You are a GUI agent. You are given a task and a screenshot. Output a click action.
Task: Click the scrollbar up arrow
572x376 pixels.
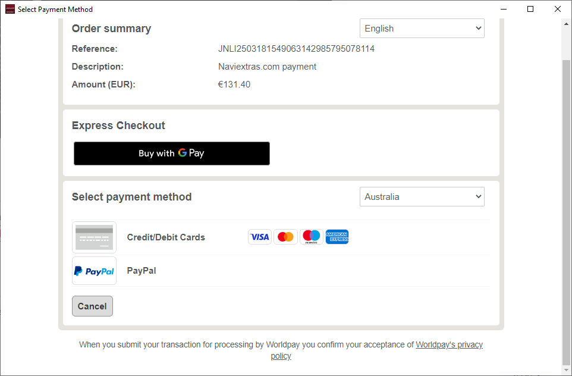tap(566, 24)
